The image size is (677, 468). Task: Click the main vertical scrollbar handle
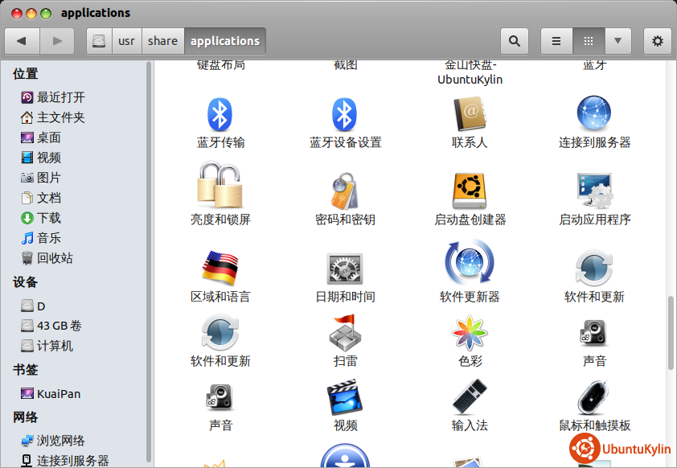pos(671,333)
